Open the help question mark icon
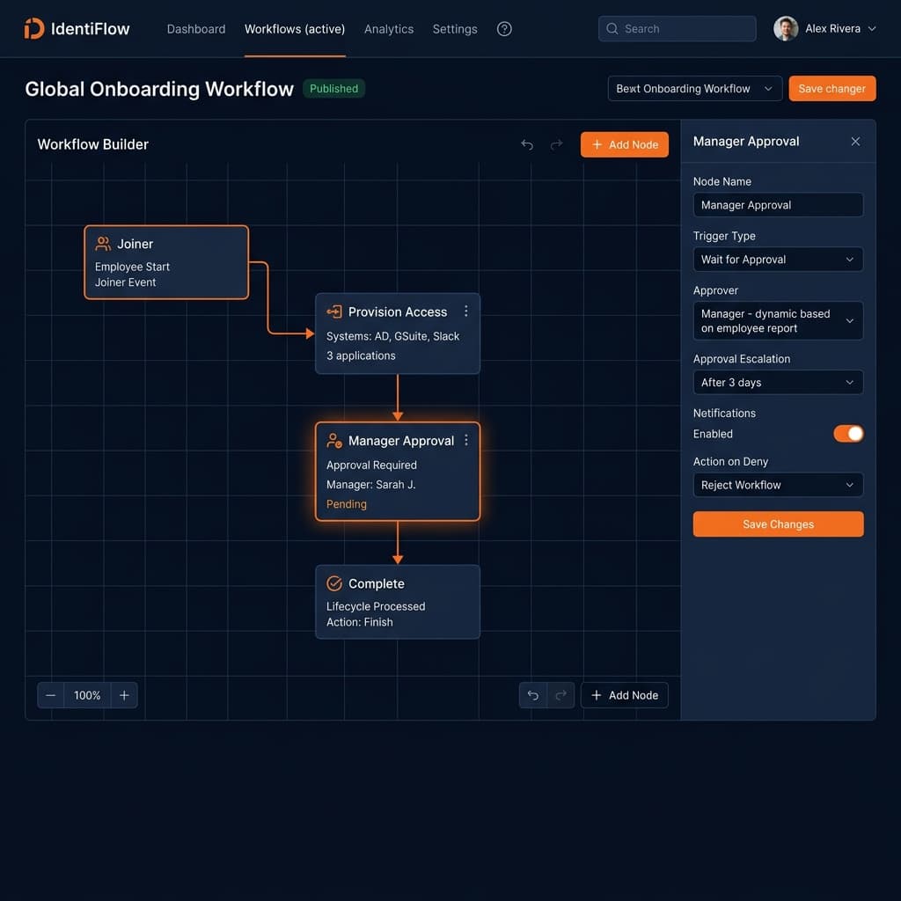The width and height of the screenshot is (901, 901). (504, 28)
